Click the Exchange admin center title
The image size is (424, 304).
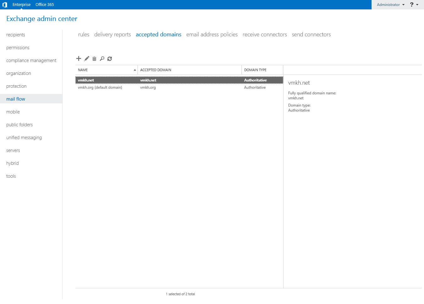[x=42, y=18]
